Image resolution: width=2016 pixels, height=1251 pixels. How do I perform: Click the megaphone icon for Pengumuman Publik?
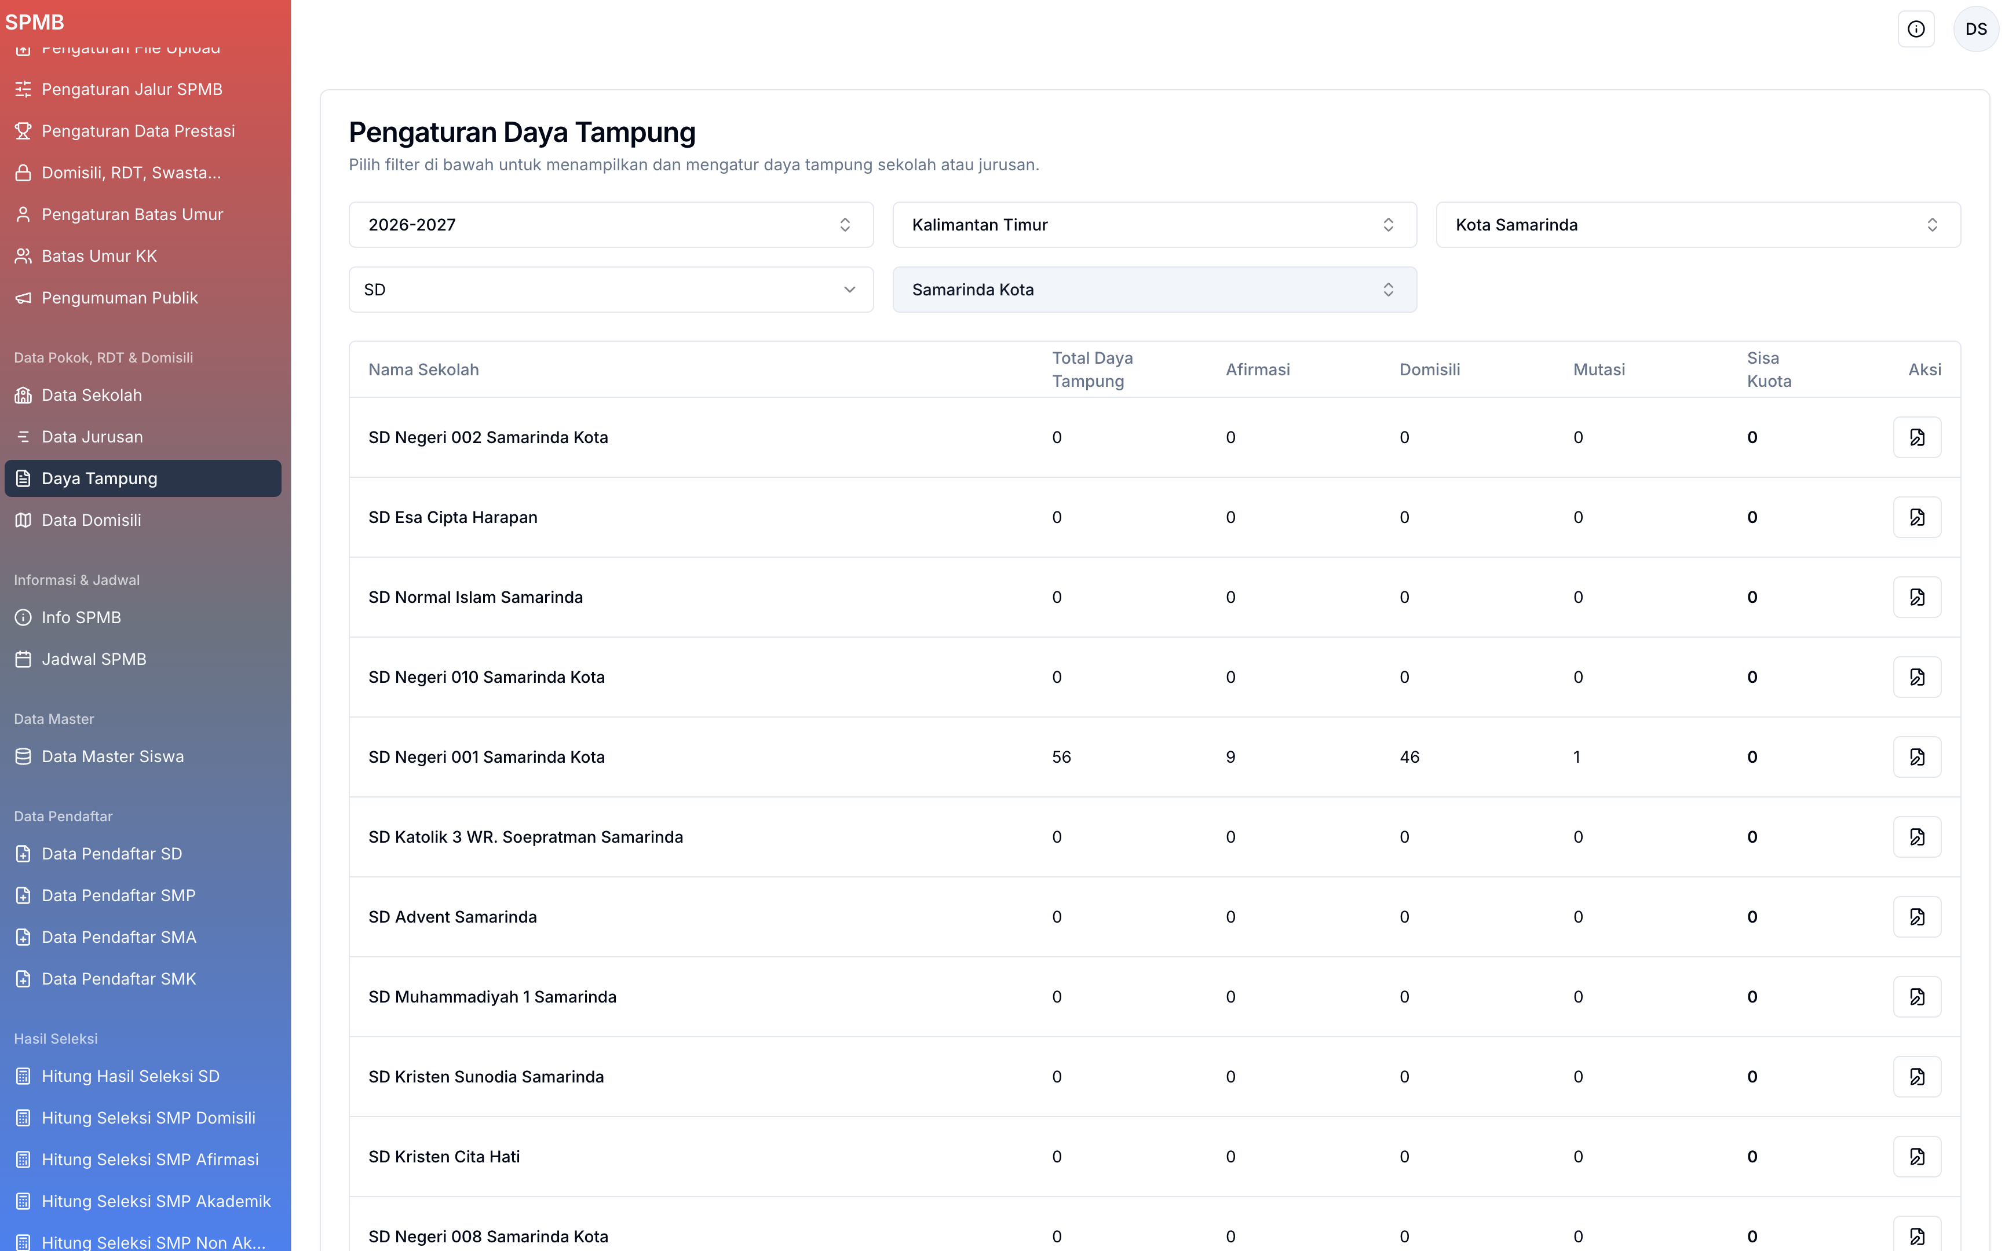(23, 297)
